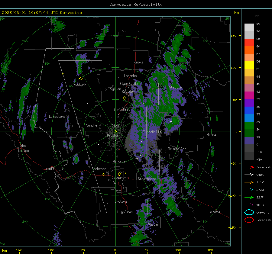Click the Didsbury town label
This screenshot has width=272, height=254.
(114, 135)
